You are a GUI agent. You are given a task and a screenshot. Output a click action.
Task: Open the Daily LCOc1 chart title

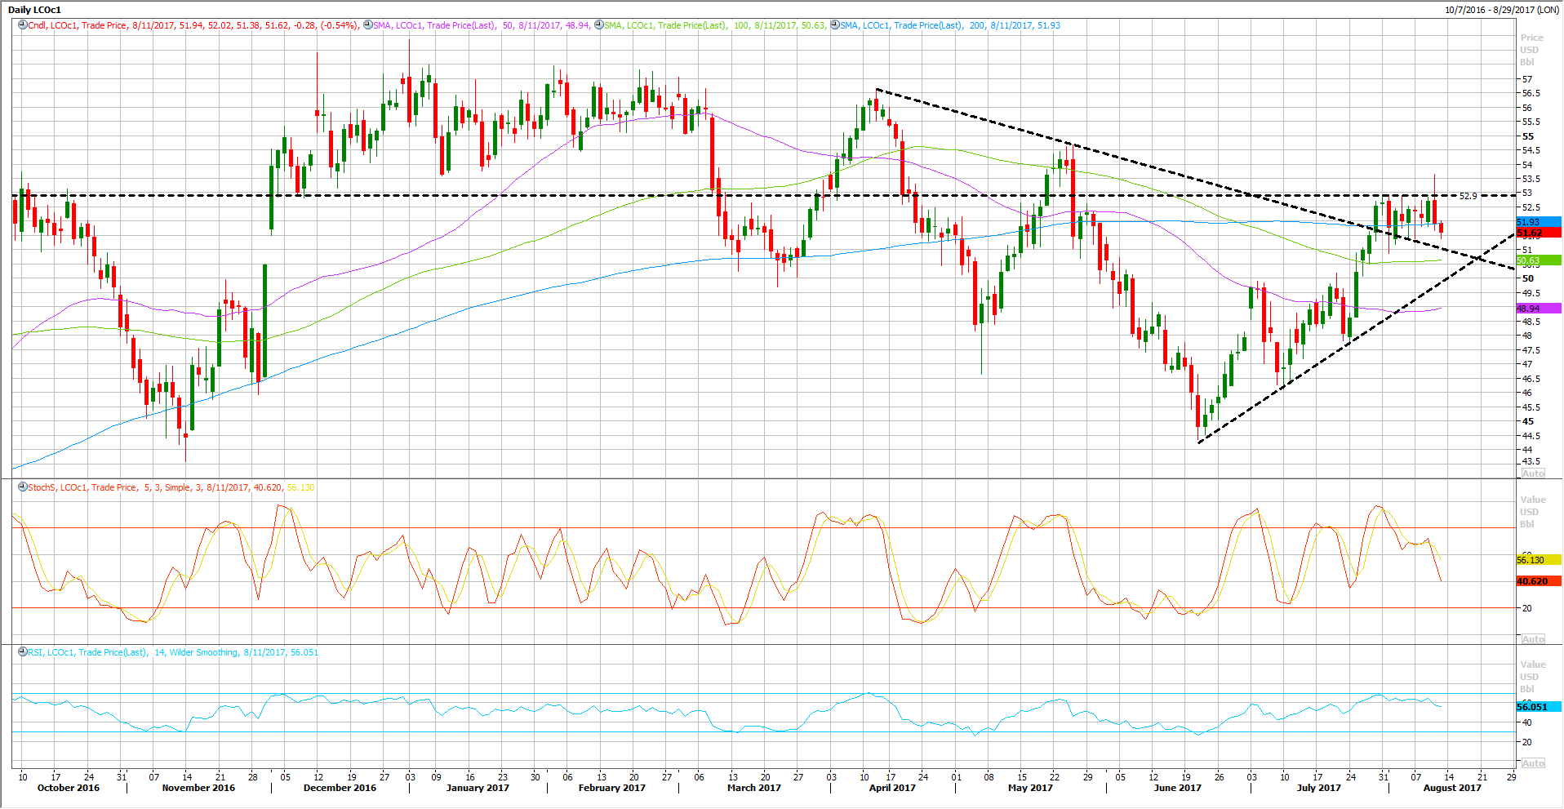point(34,10)
